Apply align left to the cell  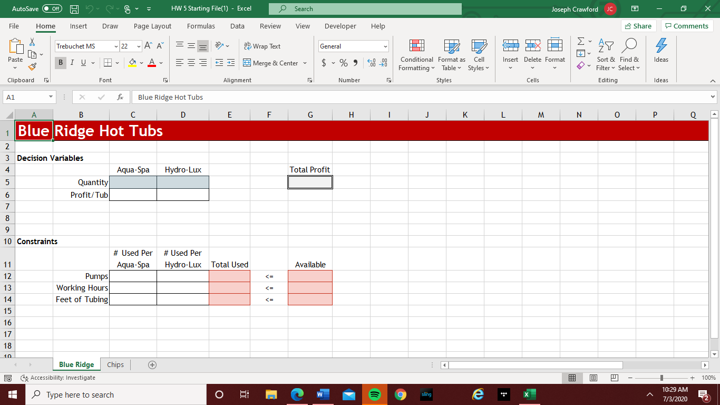(x=180, y=63)
